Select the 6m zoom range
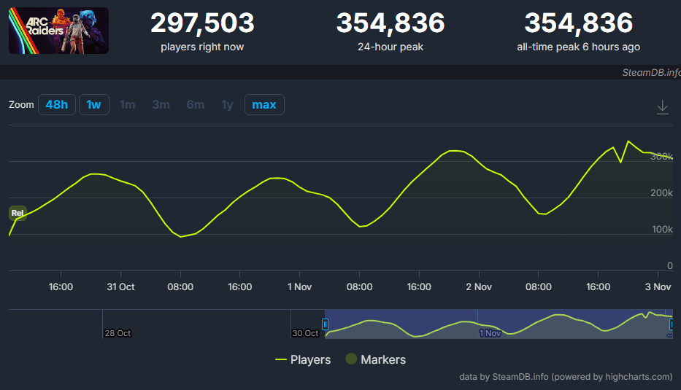This screenshot has height=390, width=681. 195,104
